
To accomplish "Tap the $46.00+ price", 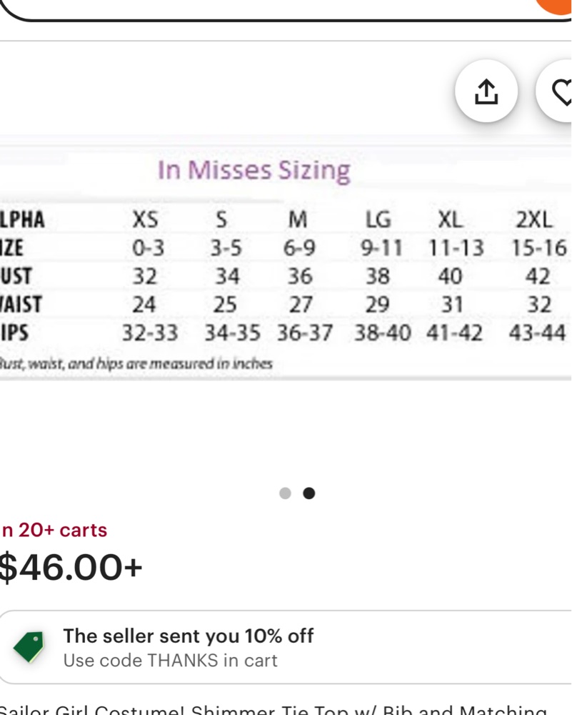I will point(71,568).
